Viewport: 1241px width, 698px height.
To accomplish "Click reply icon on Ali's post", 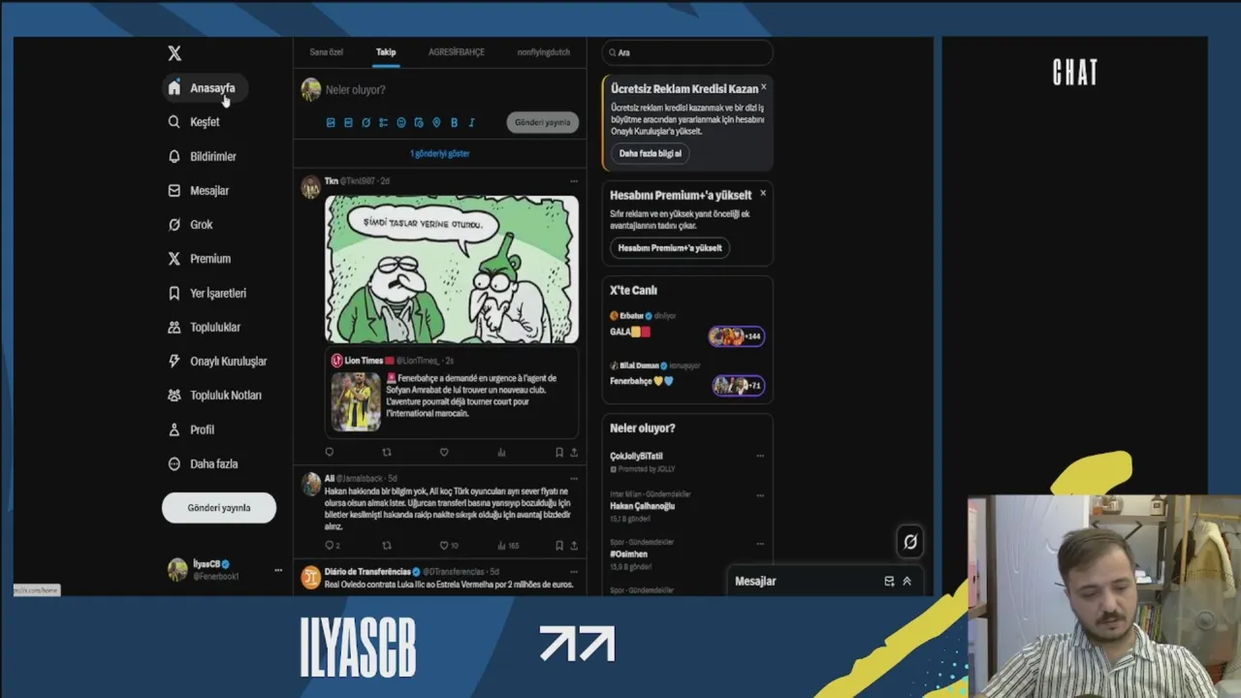I will tap(329, 545).
